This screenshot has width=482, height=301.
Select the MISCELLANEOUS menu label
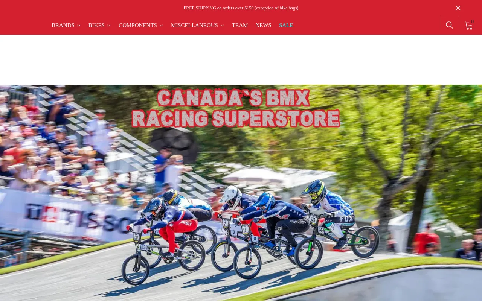(194, 25)
